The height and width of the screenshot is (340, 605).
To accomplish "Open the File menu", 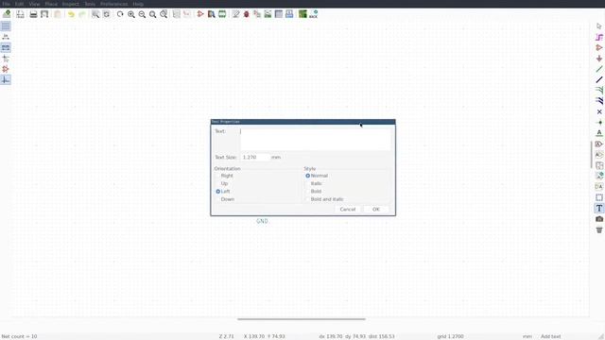I will pos(7,4).
